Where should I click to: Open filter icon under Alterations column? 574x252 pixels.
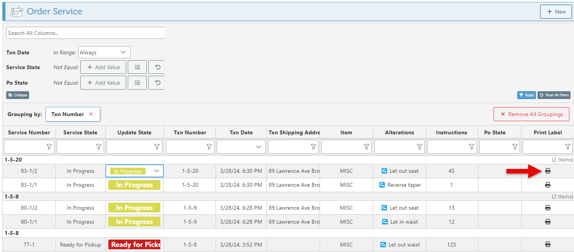tap(419, 147)
